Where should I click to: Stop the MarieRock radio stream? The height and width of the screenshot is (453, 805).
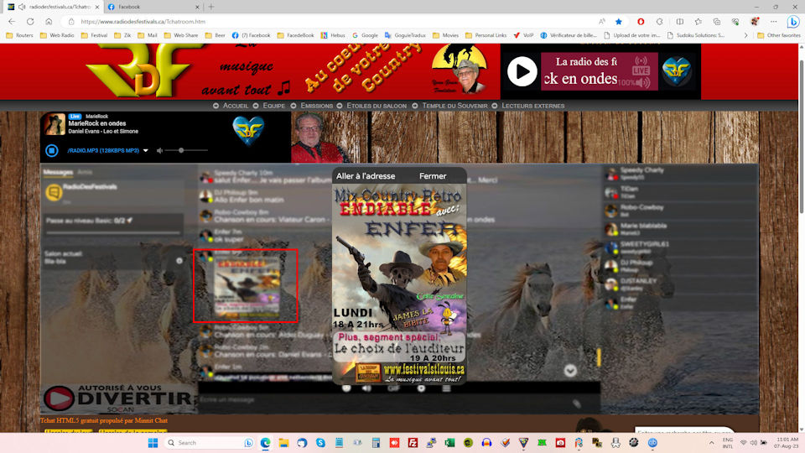pos(51,151)
